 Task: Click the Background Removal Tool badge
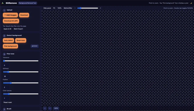(28, 3)
